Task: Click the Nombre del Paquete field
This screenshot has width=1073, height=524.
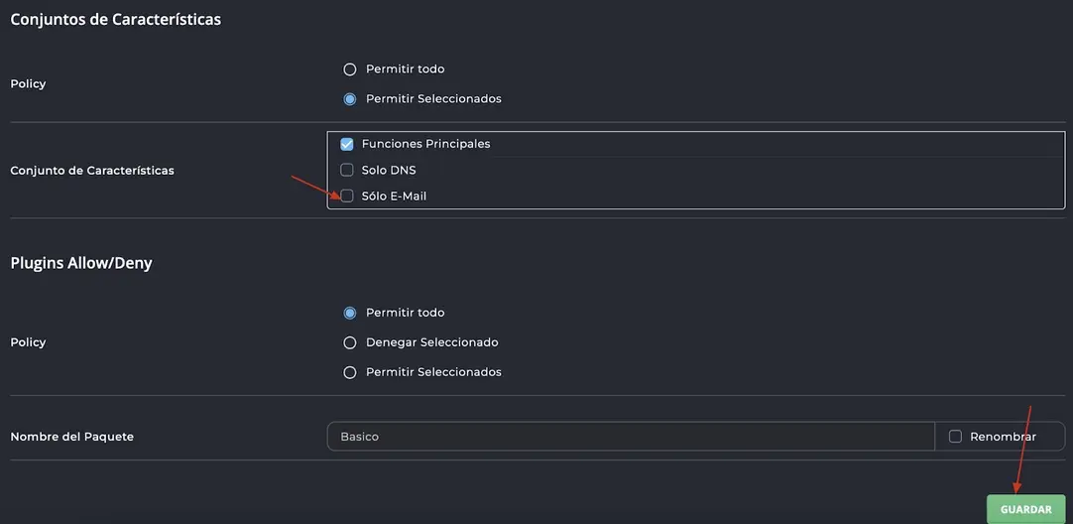Action: tap(631, 437)
